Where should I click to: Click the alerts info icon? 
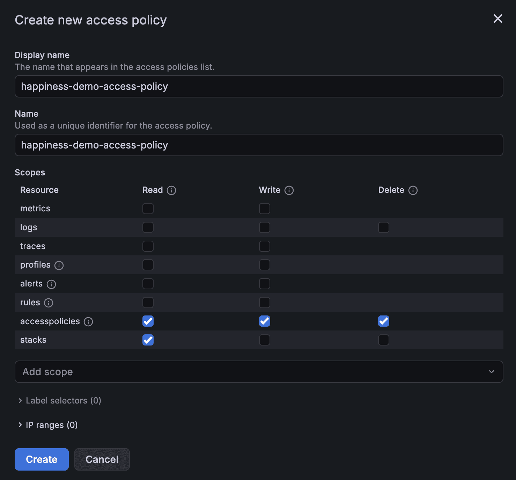click(x=51, y=284)
